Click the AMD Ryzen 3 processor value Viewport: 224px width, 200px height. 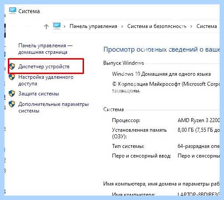pos(199,120)
